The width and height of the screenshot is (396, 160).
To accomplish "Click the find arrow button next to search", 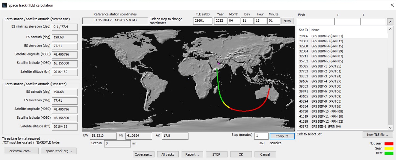I will 390,22.
